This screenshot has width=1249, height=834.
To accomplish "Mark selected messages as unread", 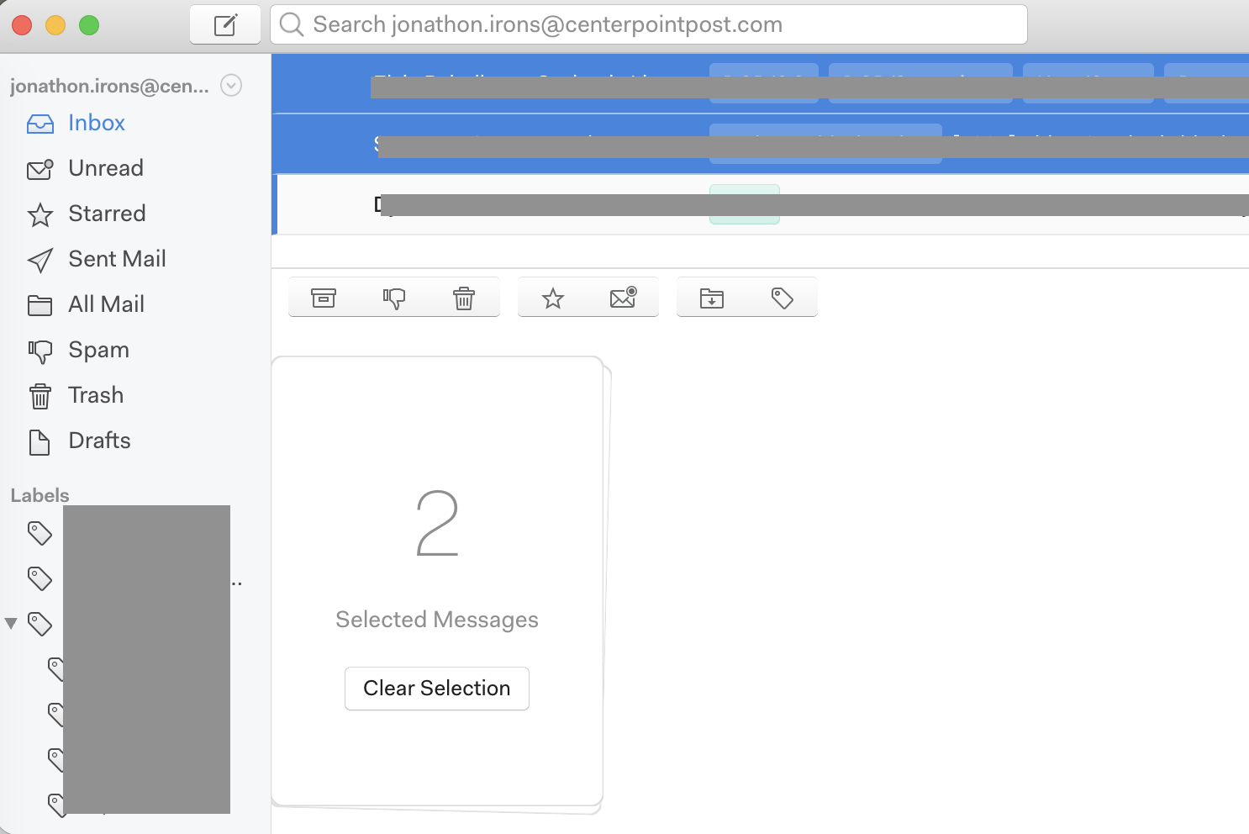I will click(x=623, y=298).
